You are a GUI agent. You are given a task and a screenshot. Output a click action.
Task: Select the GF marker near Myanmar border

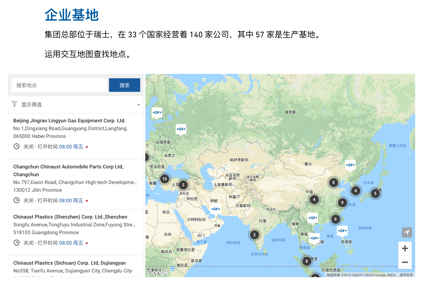coord(313,218)
